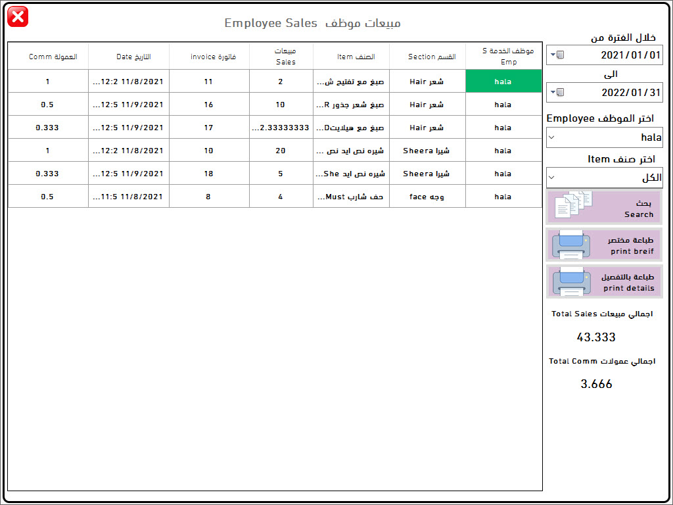Screen dimensions: 673x505
Task: Select invoice cell 17
Action: (210, 128)
